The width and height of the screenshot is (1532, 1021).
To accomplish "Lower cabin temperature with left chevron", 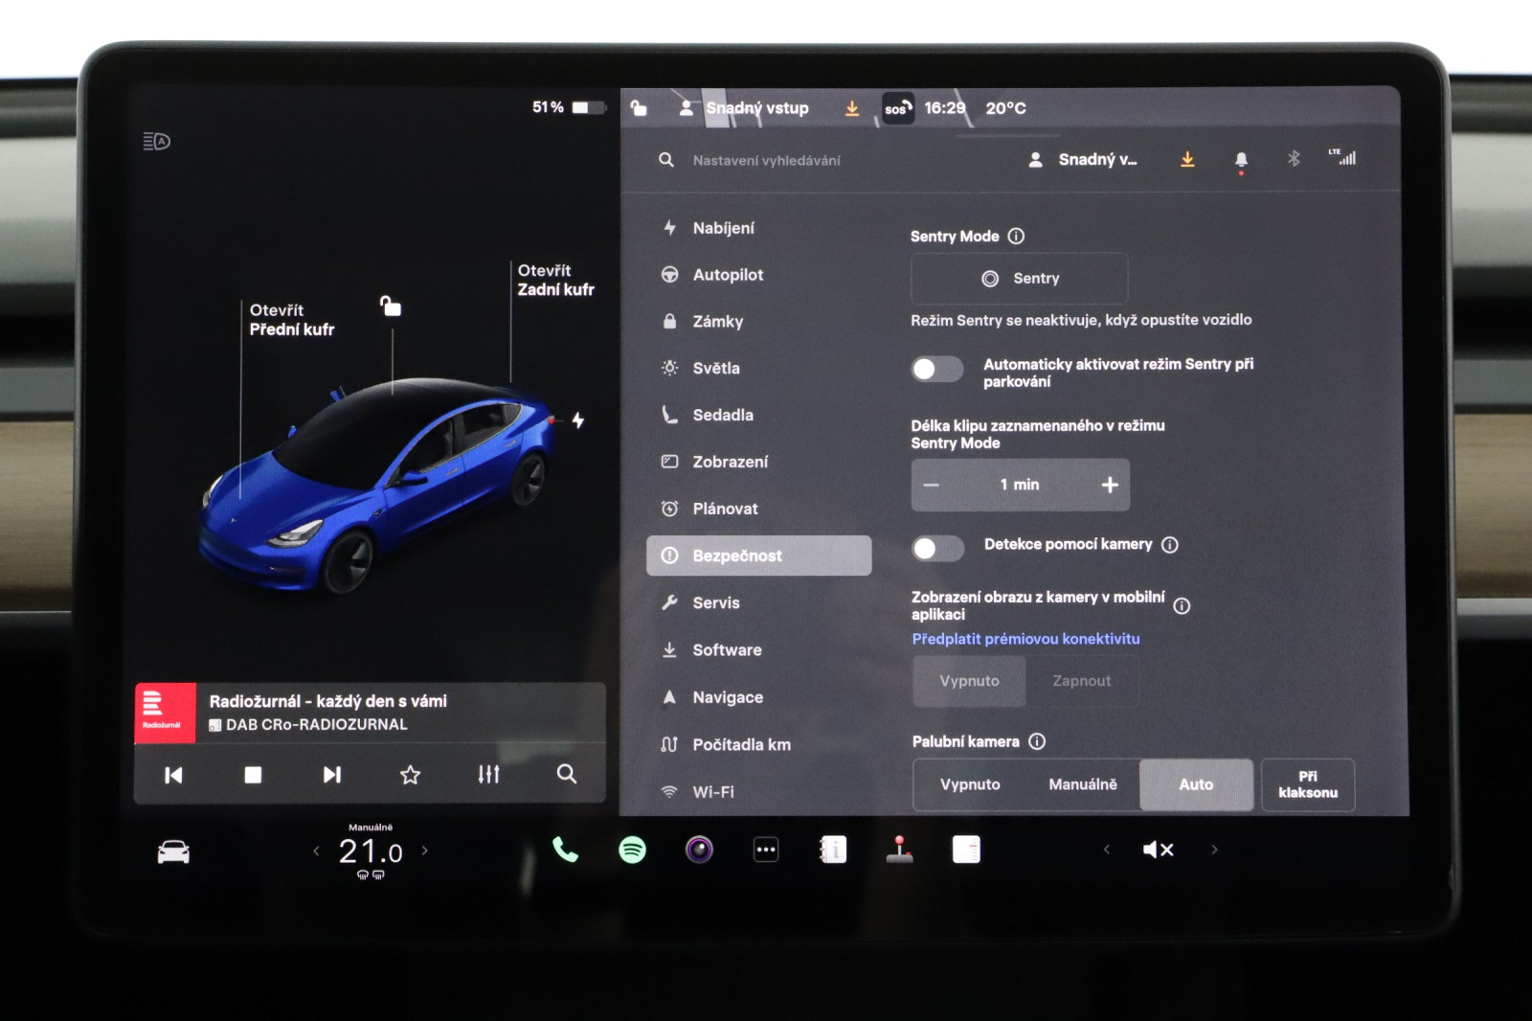I will pyautogui.click(x=316, y=850).
